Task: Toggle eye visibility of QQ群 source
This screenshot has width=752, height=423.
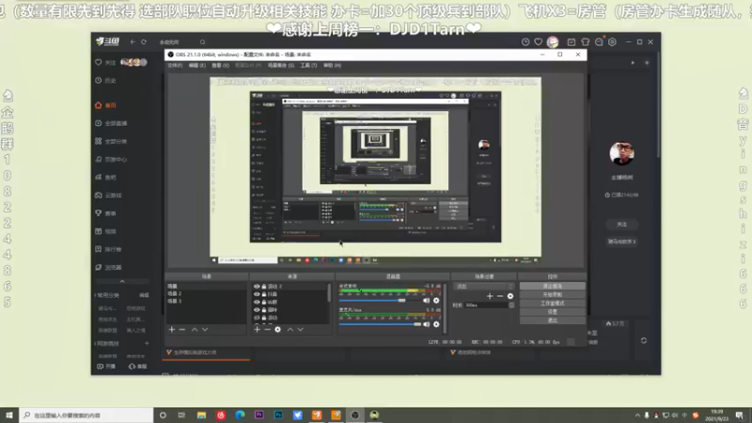Action: click(257, 302)
